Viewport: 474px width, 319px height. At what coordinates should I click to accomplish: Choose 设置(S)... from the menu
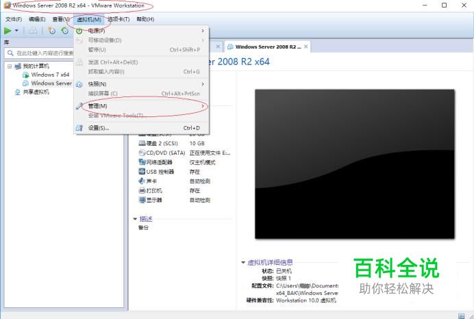[x=141, y=128]
